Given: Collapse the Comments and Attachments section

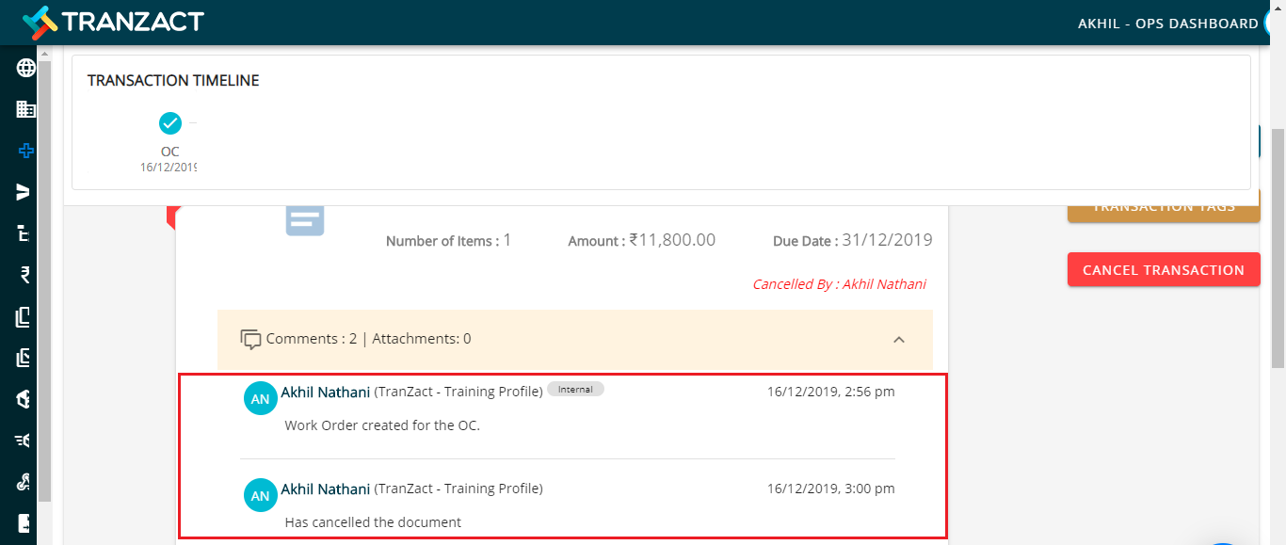Looking at the screenshot, I should click(899, 340).
